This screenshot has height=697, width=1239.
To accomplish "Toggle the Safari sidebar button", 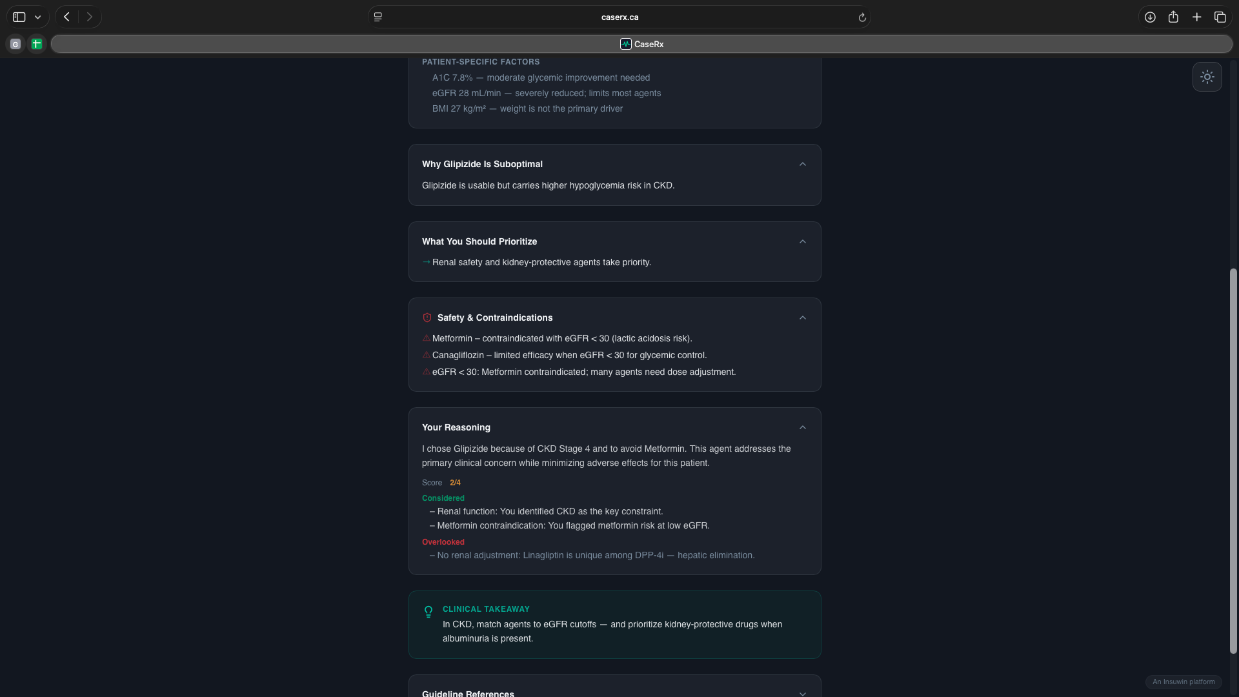I will (19, 17).
